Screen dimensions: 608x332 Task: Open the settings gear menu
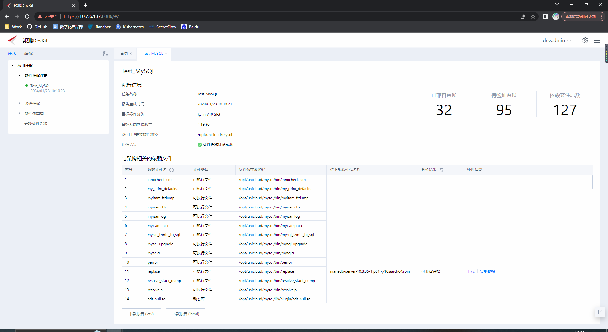click(x=585, y=41)
